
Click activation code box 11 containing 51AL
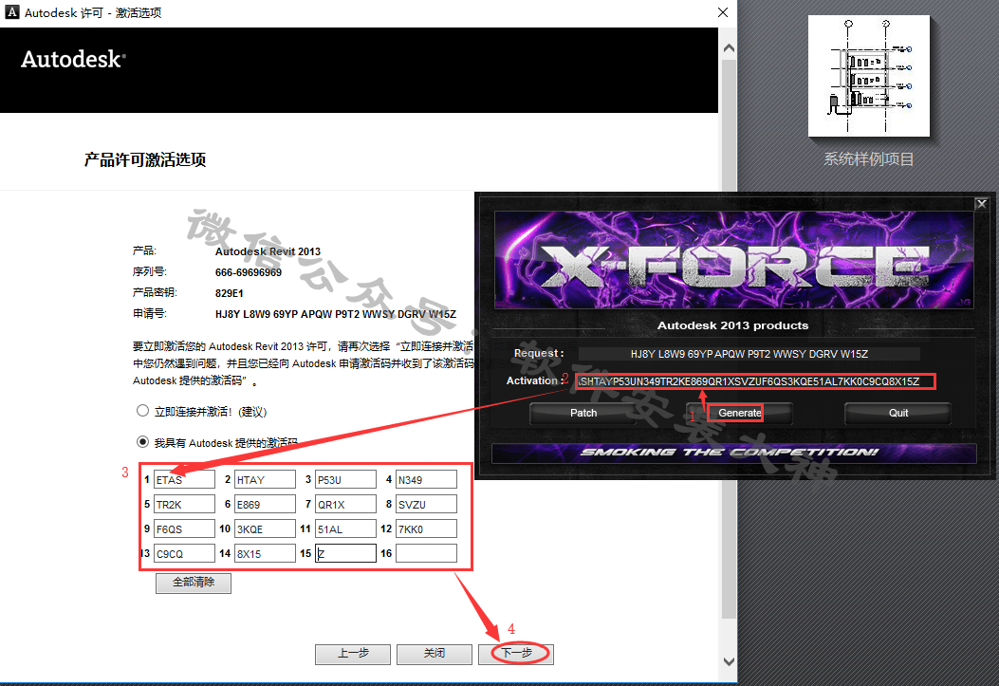[x=346, y=529]
